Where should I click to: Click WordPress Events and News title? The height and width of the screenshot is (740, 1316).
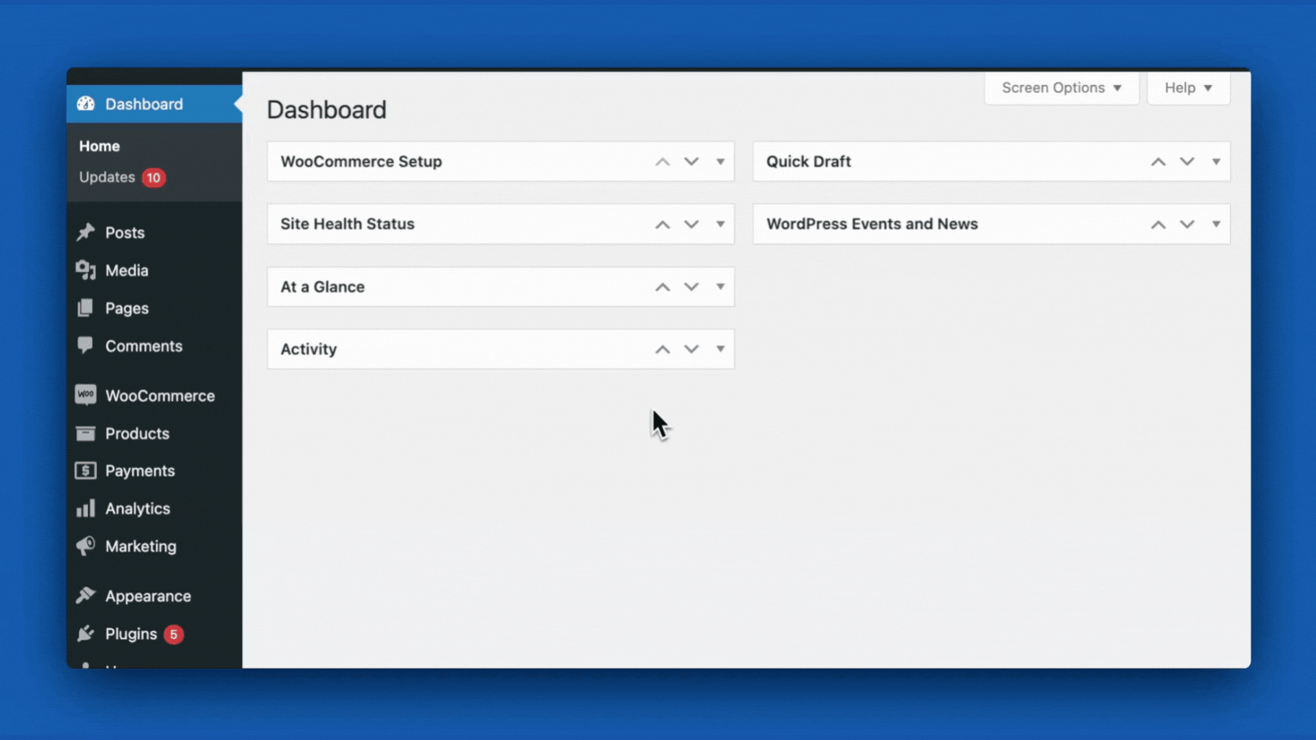click(x=872, y=224)
